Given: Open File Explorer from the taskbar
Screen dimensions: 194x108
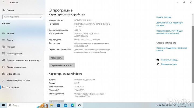Looking at the screenshot, I should pos(51,105).
